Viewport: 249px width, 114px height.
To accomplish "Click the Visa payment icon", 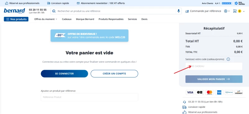I will click(x=190, y=93).
